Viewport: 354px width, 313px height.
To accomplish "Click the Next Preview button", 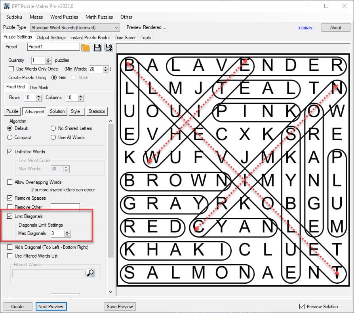I will point(51,306).
